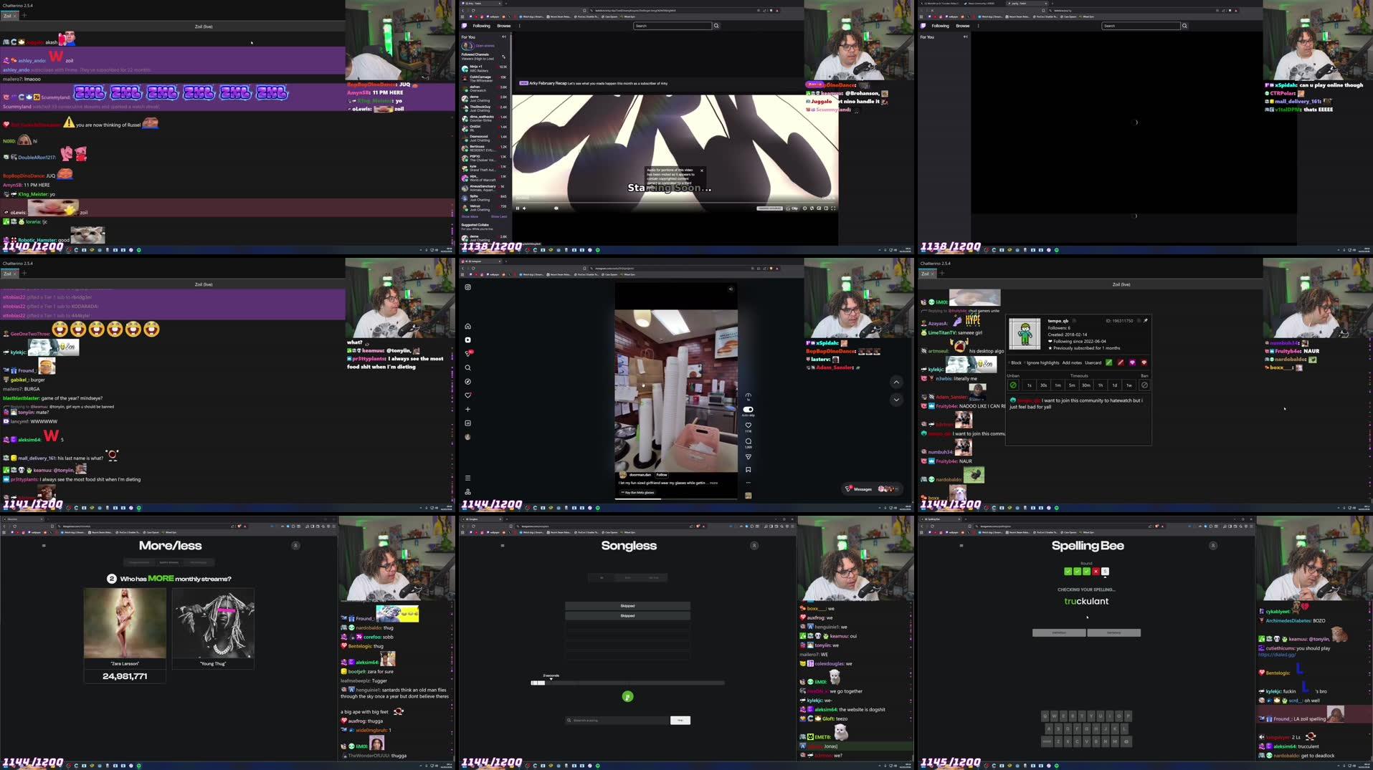The height and width of the screenshot is (770, 1373).
Task: Click Show More under followed channels
Action: 470,216
